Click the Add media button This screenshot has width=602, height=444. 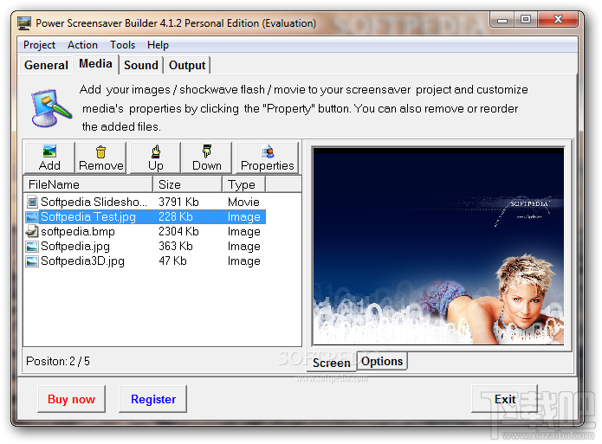click(x=49, y=158)
